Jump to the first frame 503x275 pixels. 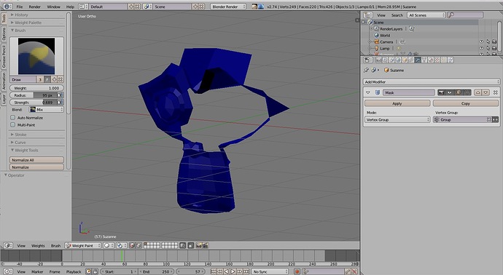click(x=214, y=271)
